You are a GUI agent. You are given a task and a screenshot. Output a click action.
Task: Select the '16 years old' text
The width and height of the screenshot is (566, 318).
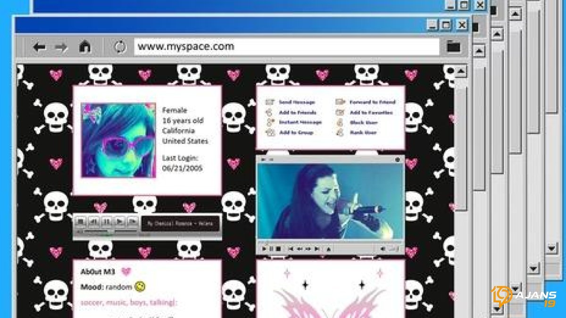[183, 121]
